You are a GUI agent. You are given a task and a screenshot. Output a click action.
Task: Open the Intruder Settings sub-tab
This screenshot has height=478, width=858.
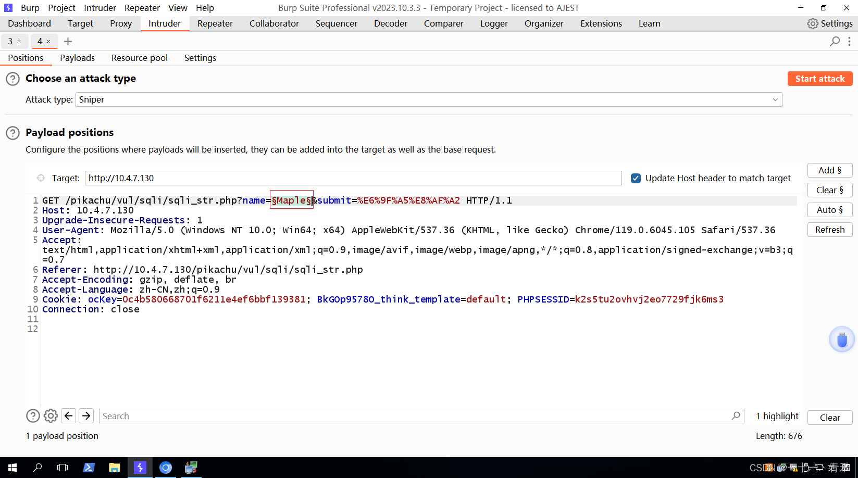[200, 58]
